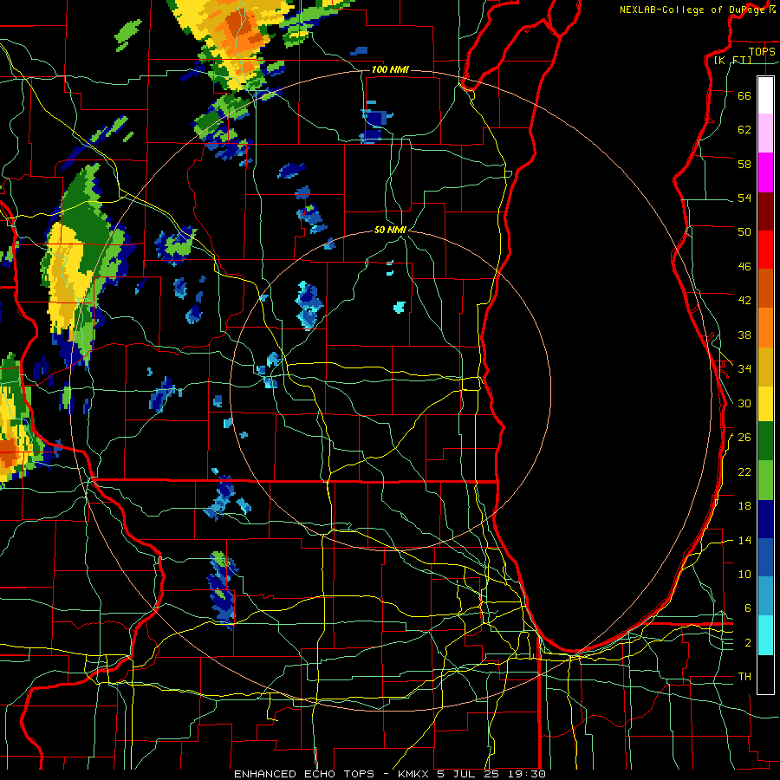Select the dark orange legend swatch
This screenshot has width=780, height=780.
point(765,288)
